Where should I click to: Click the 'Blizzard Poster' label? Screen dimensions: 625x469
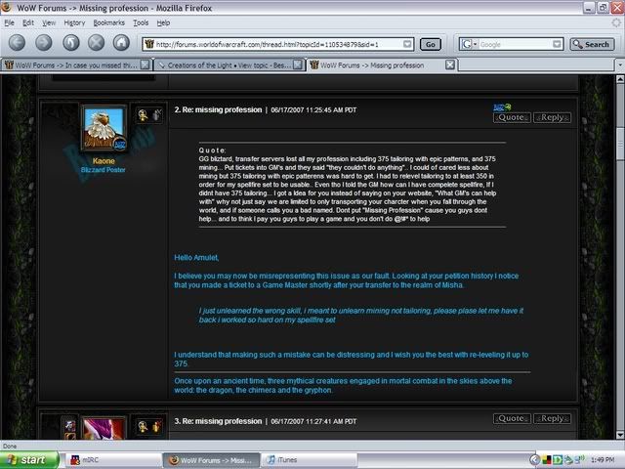coord(104,170)
